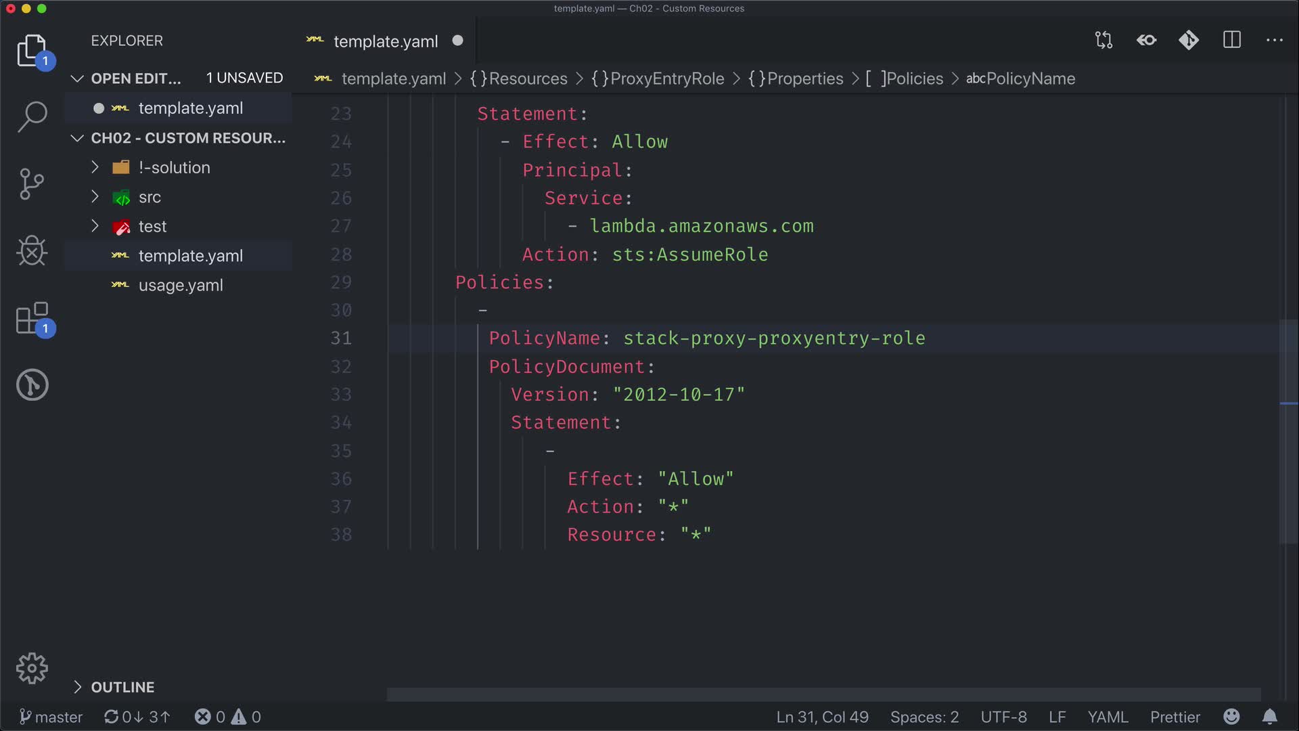Image resolution: width=1299 pixels, height=731 pixels.
Task: Click the horizontal editor scrollbar
Action: (823, 694)
